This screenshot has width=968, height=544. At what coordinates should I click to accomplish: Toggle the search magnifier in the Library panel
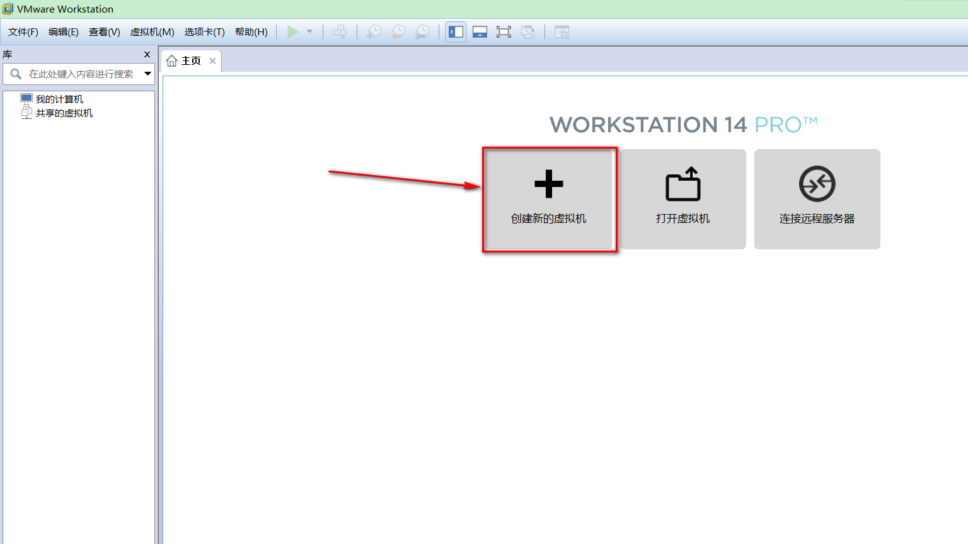pyautogui.click(x=15, y=74)
